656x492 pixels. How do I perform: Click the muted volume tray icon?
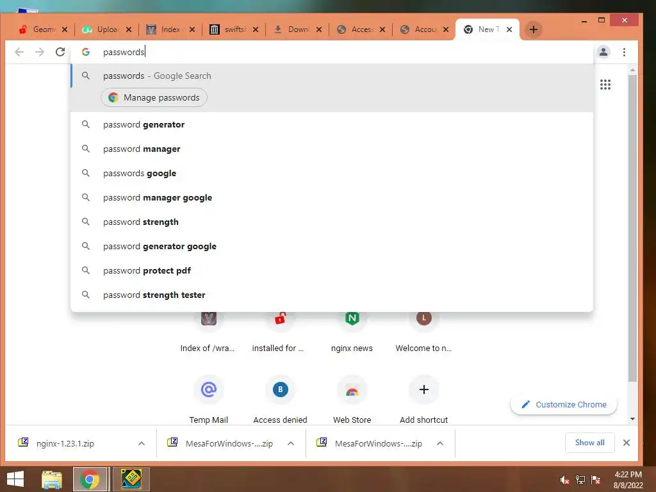[x=564, y=480]
